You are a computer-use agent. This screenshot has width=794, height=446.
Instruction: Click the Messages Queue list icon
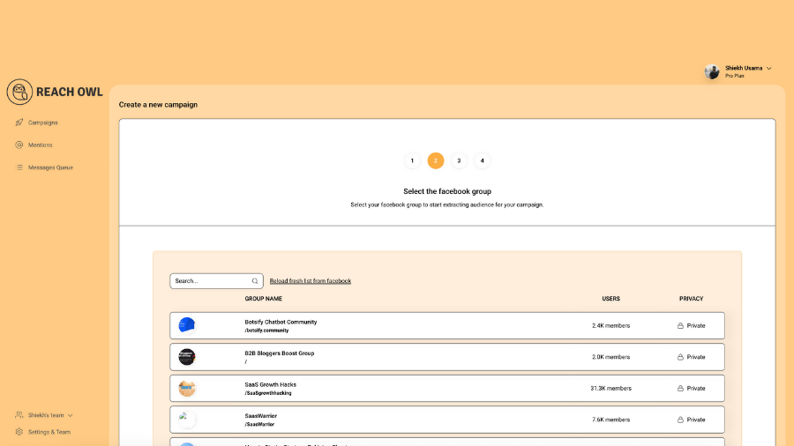(x=19, y=167)
